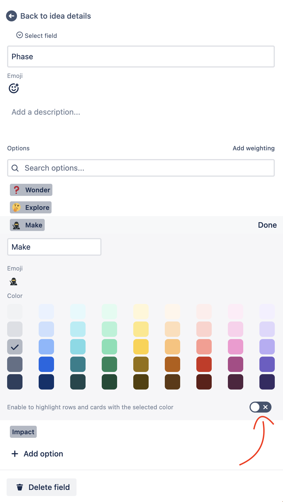Select the Wonder option chip
This screenshot has width=283, height=502.
coord(31,190)
